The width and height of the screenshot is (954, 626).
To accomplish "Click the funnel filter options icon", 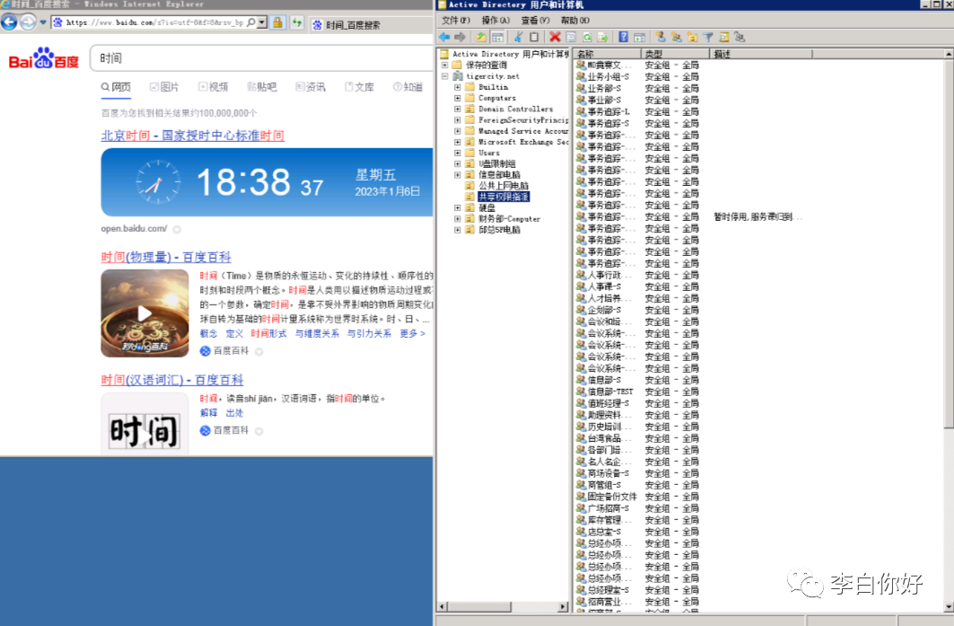I will pos(708,37).
